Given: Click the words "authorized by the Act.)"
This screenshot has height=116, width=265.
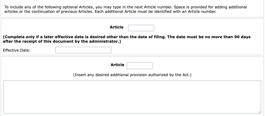Looking at the screenshot, I should (170, 75).
